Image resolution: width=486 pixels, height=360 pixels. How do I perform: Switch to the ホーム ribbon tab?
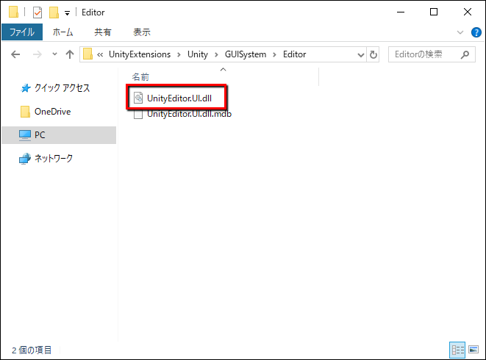coord(62,32)
